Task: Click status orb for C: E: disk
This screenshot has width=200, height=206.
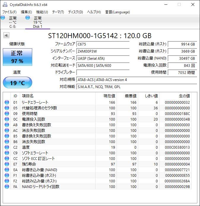Action: pyautogui.click(x=3, y=17)
